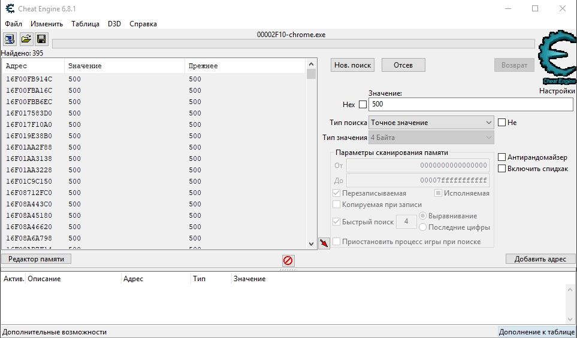
Task: Select address row 16F00FB914C
Action: click(154, 79)
